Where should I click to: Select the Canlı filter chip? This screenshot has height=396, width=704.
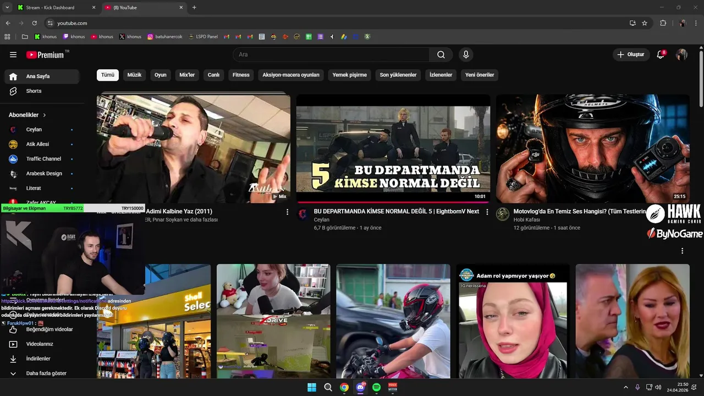pyautogui.click(x=213, y=75)
